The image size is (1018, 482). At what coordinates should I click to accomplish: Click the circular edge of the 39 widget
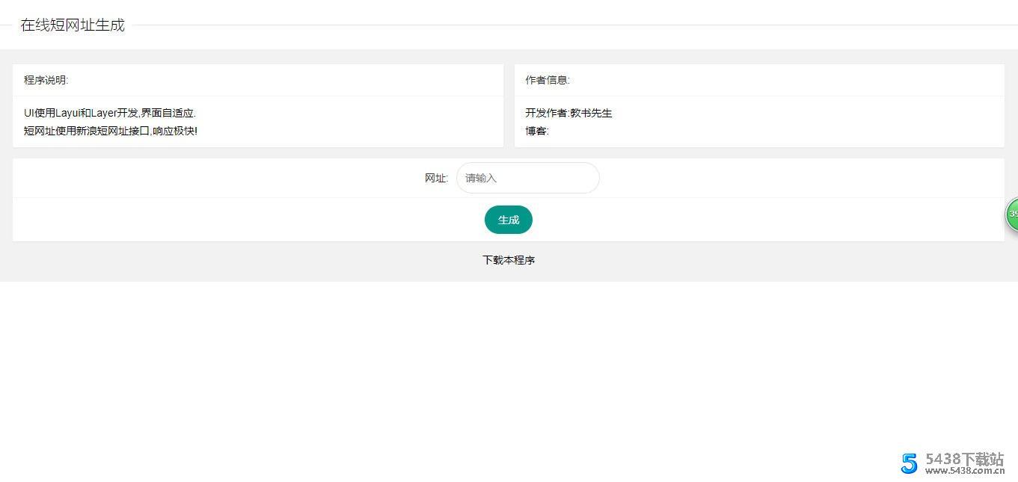click(1007, 214)
